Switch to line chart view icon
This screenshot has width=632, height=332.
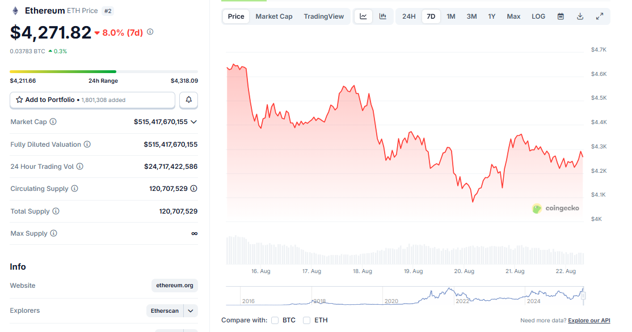[363, 16]
